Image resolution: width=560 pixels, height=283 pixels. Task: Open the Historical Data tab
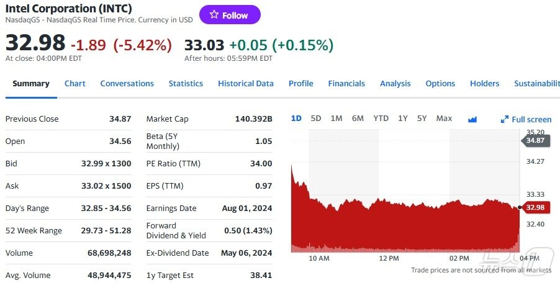(x=245, y=84)
